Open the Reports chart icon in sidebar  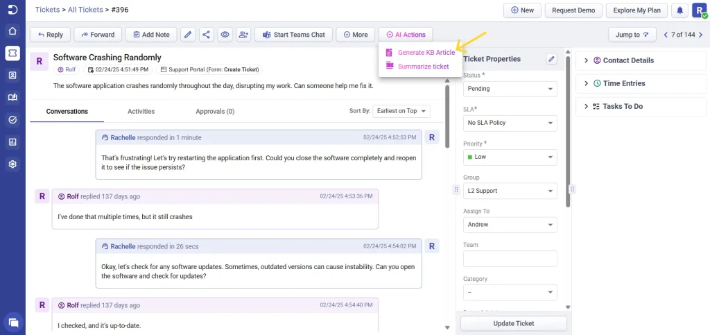tap(12, 142)
